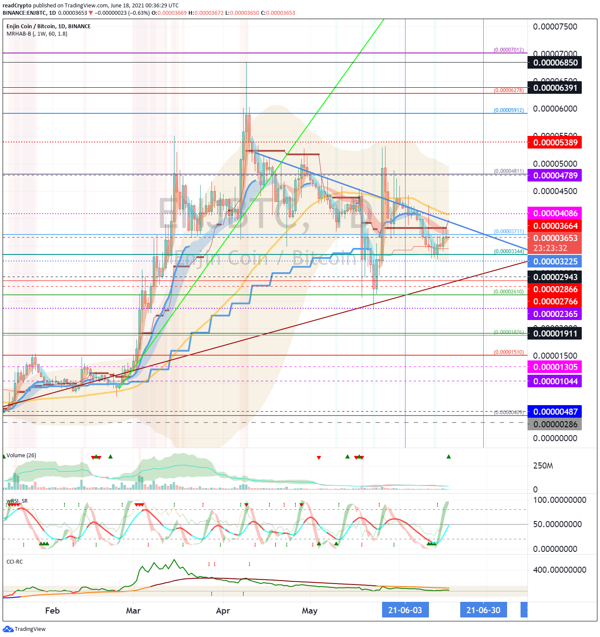Image resolution: width=600 pixels, height=637 pixels.
Task: Click the TradingView text link at bottom
Action: [x=30, y=629]
